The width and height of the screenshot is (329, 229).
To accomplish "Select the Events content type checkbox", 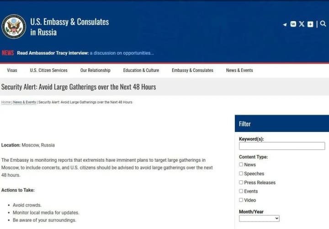I will [241, 191].
